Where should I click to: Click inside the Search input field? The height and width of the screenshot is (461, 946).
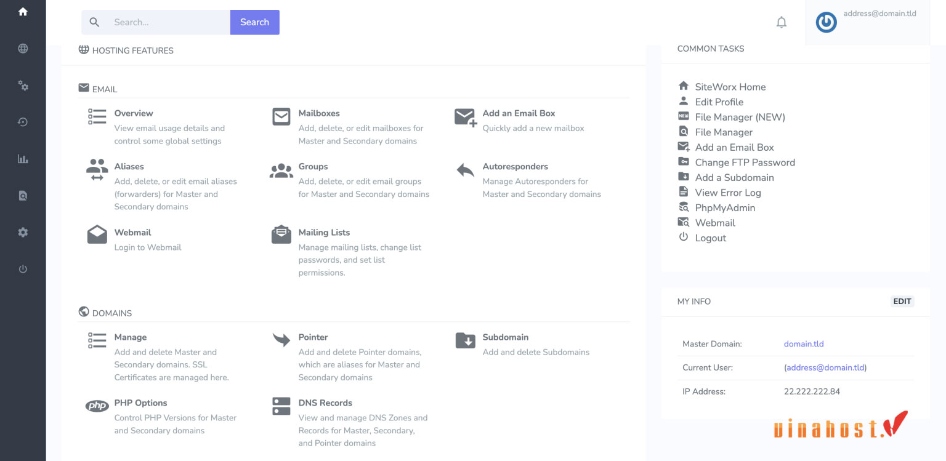coord(168,22)
